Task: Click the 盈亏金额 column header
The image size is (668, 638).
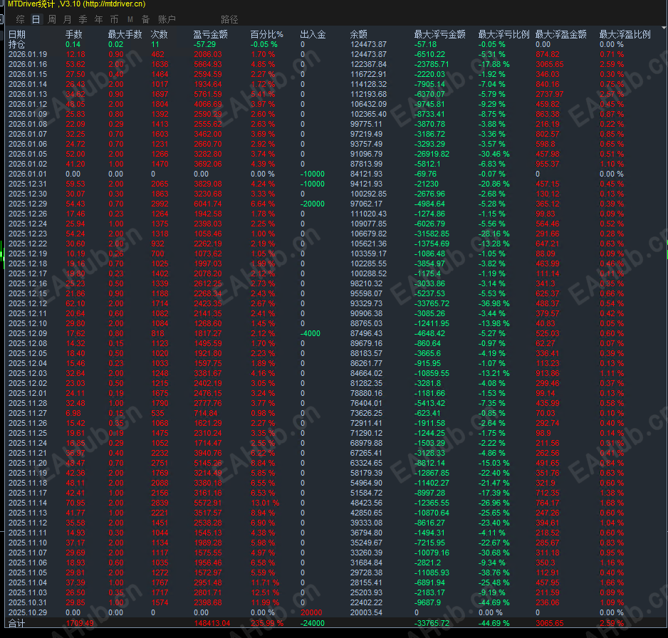Action: [x=211, y=34]
